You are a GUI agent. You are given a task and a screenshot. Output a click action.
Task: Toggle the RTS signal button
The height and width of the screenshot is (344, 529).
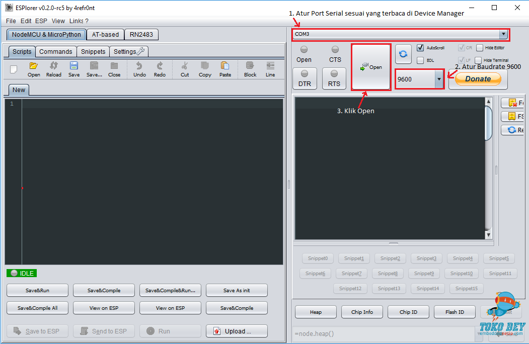[334, 78]
